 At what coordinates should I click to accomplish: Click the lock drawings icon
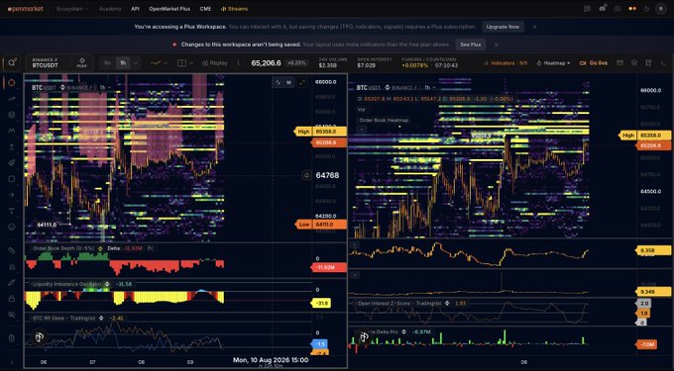(12, 299)
